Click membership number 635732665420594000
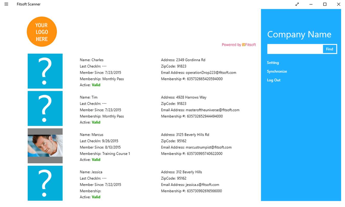Viewport: 345px width, 207px height. pos(205,79)
